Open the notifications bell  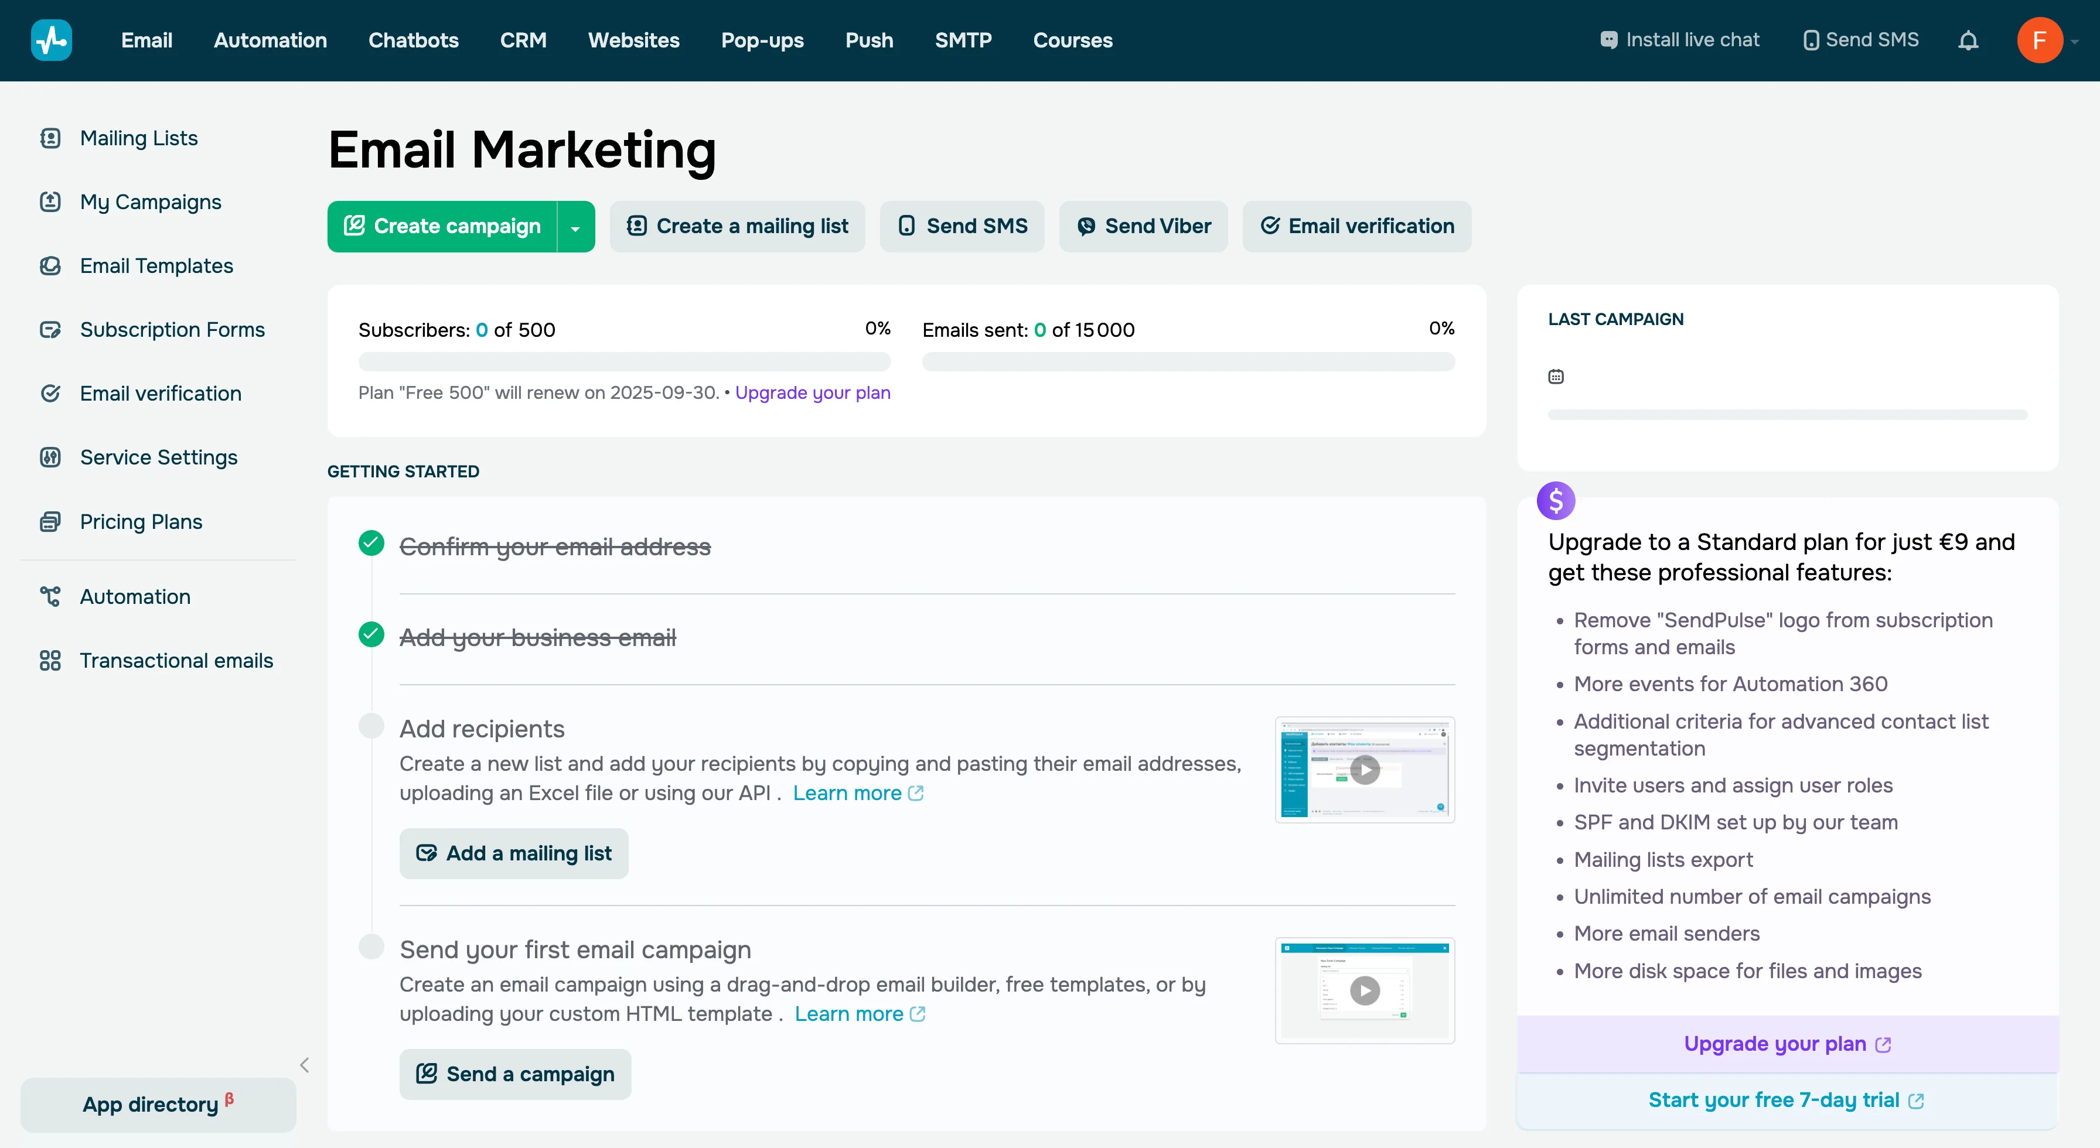(x=1968, y=40)
